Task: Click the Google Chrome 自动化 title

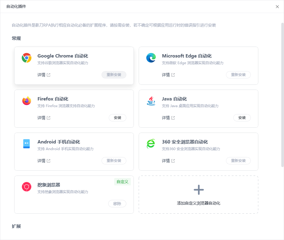Action: point(63,56)
